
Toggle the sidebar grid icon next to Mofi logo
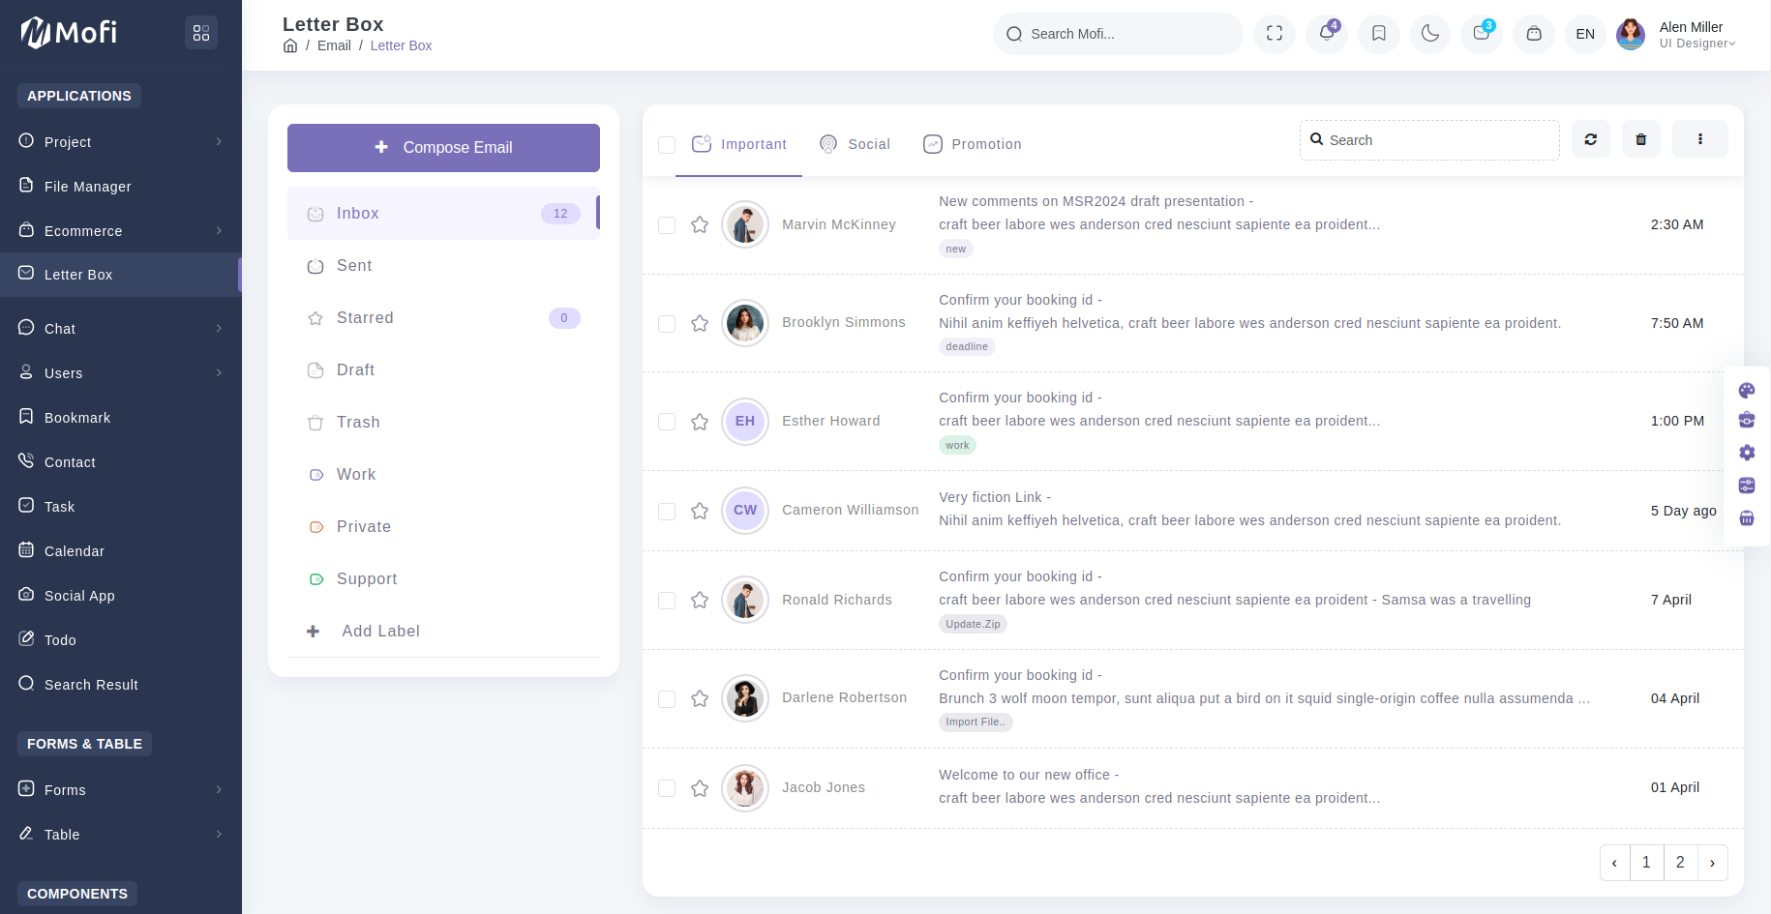pyautogui.click(x=201, y=33)
